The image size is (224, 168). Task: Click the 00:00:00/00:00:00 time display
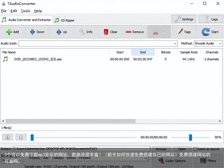154,137
